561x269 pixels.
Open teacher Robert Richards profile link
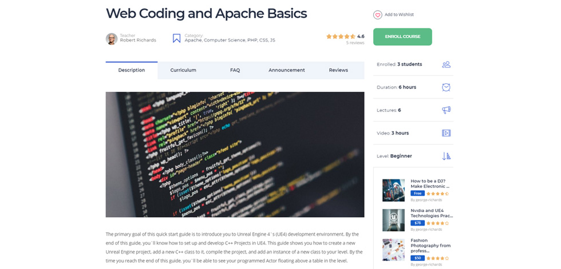tap(138, 41)
